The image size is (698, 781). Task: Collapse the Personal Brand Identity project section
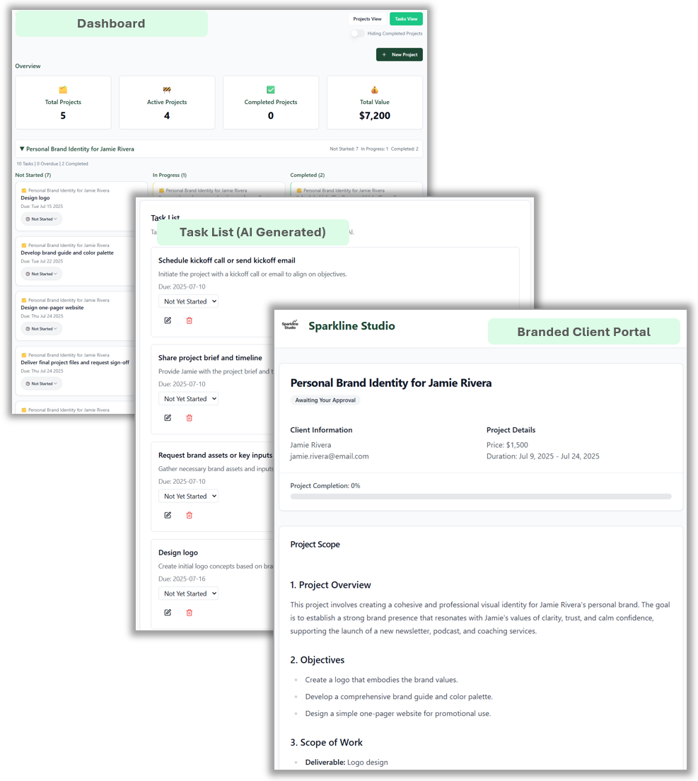[x=24, y=149]
